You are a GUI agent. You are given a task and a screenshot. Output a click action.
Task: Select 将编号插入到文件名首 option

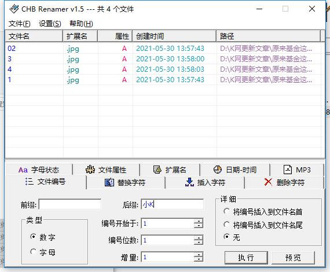(226, 211)
